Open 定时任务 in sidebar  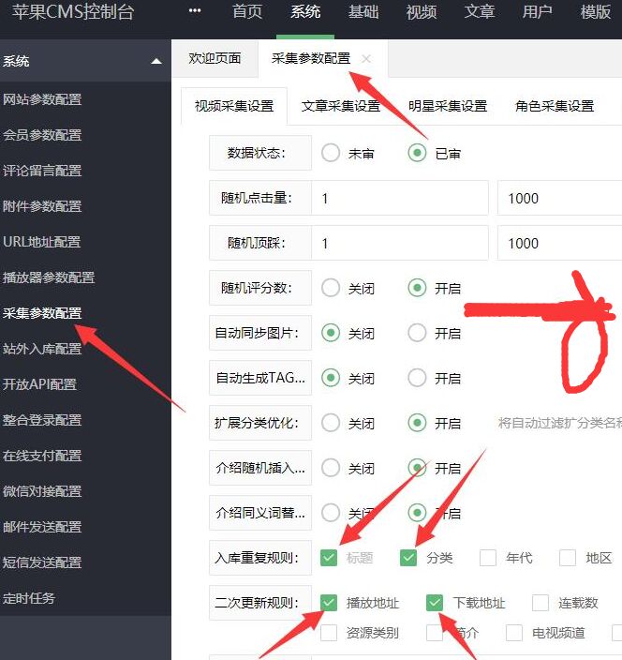pyautogui.click(x=29, y=598)
